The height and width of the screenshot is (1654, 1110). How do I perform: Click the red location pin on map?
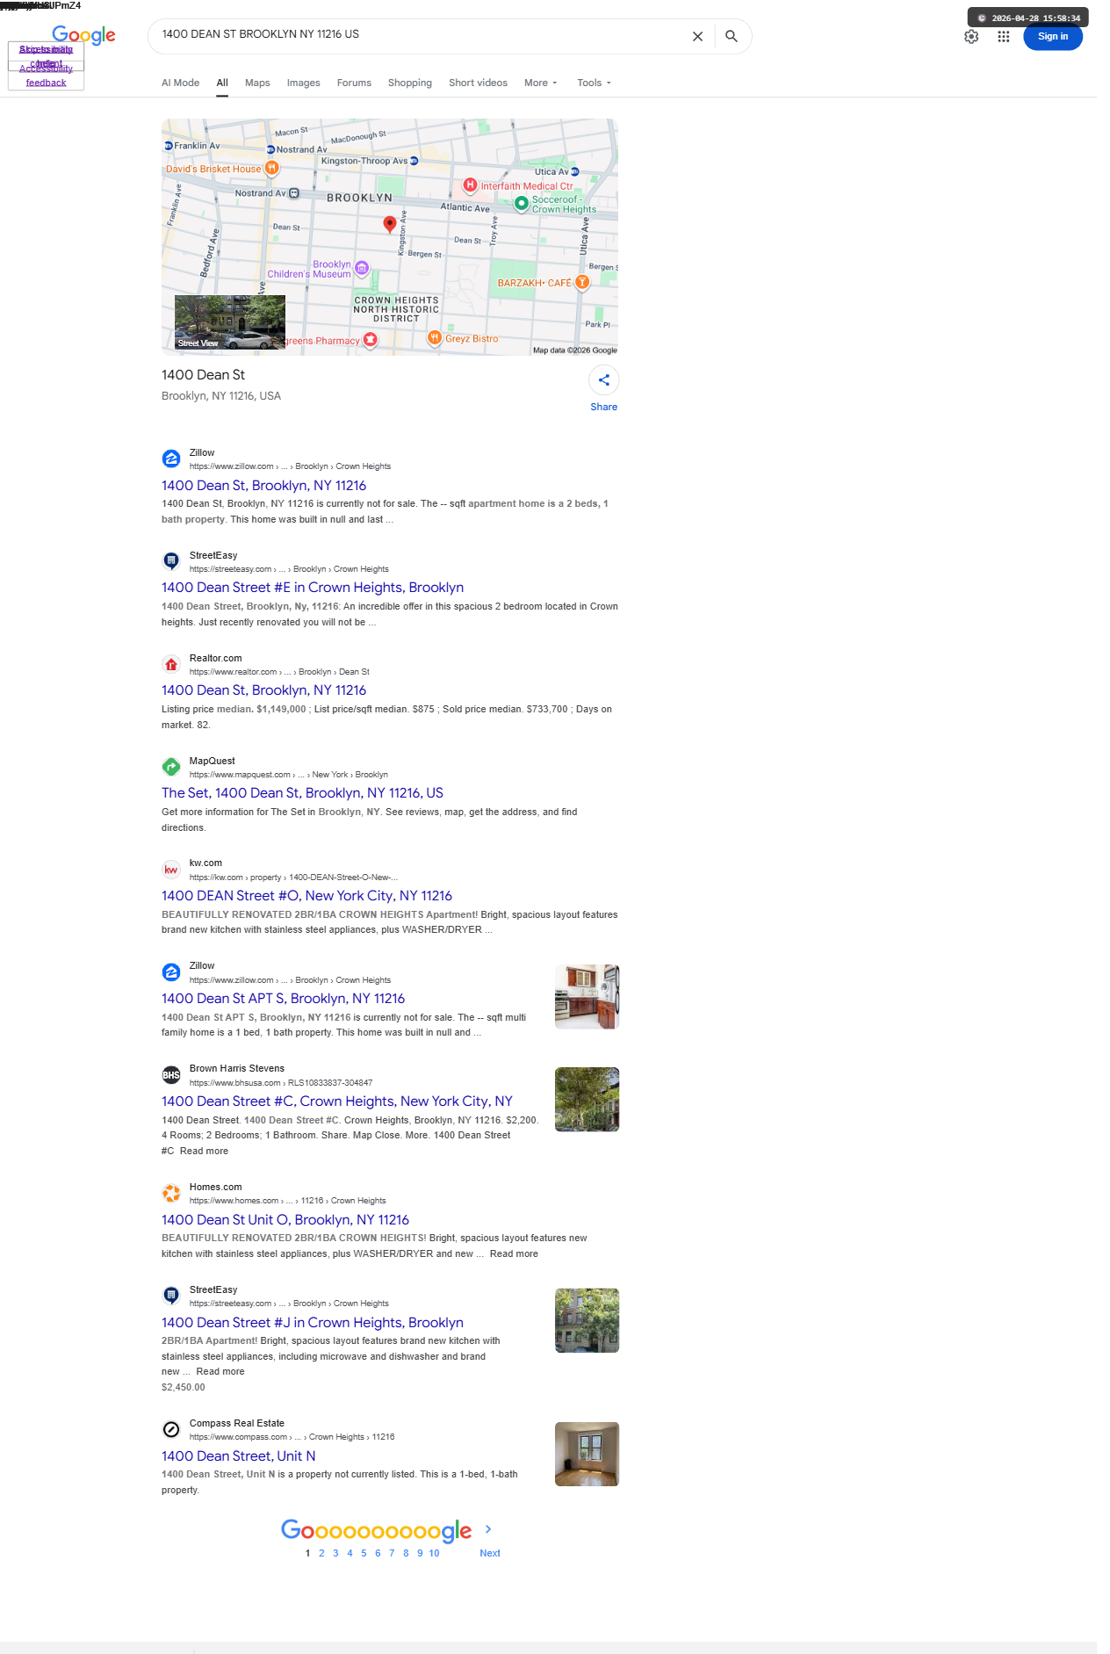390,225
